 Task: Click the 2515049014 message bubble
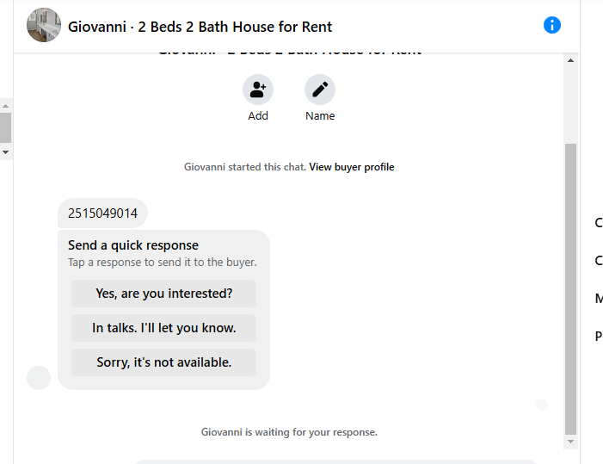[x=102, y=213]
